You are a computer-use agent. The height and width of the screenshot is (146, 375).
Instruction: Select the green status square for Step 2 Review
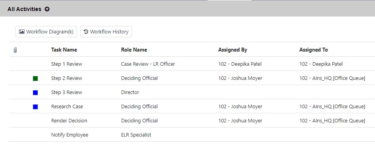36,78
